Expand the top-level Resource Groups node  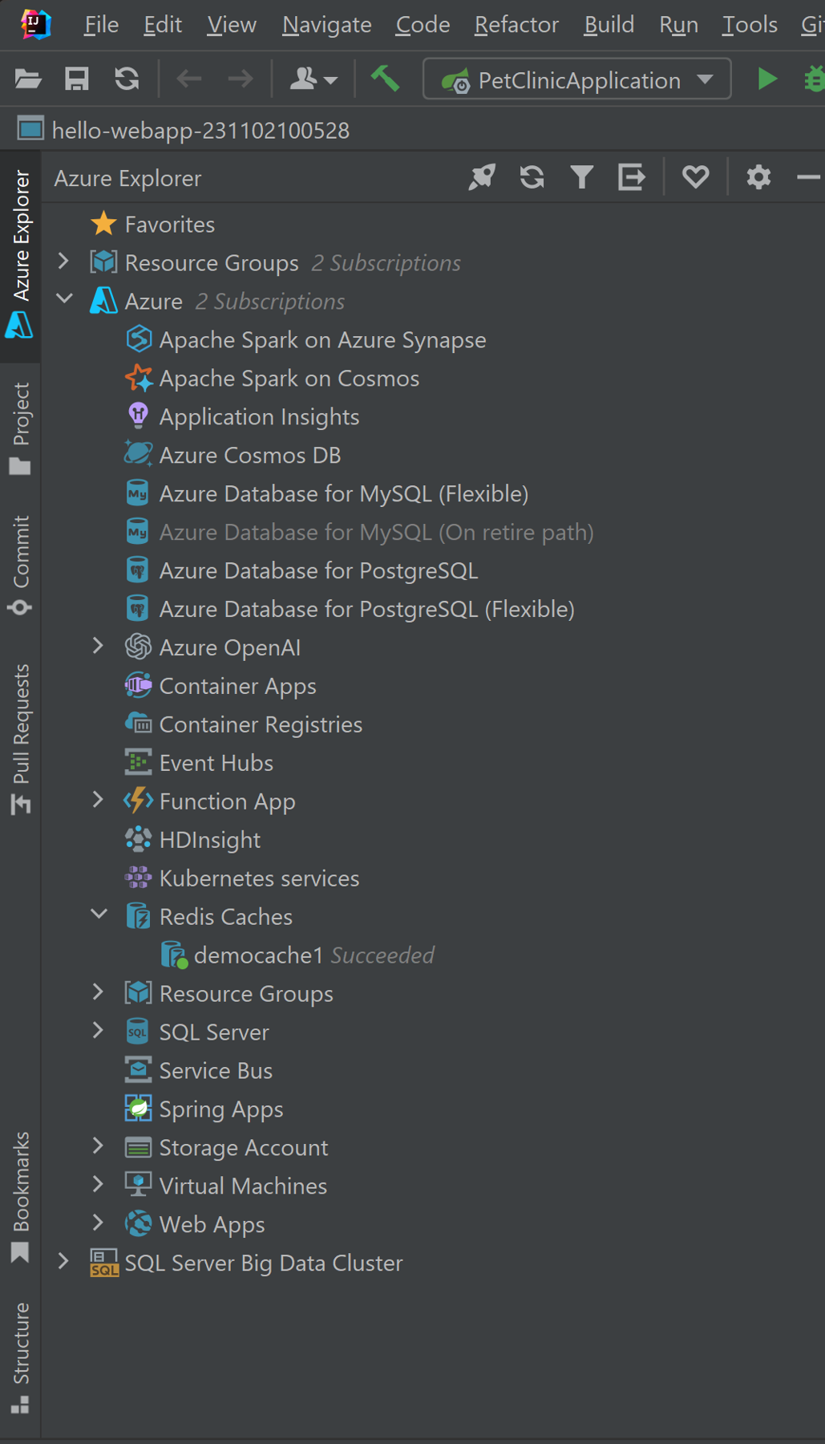coord(63,261)
